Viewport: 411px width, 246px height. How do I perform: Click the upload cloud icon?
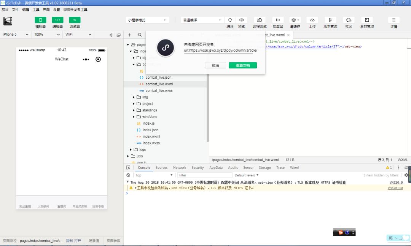pyautogui.click(x=312, y=20)
